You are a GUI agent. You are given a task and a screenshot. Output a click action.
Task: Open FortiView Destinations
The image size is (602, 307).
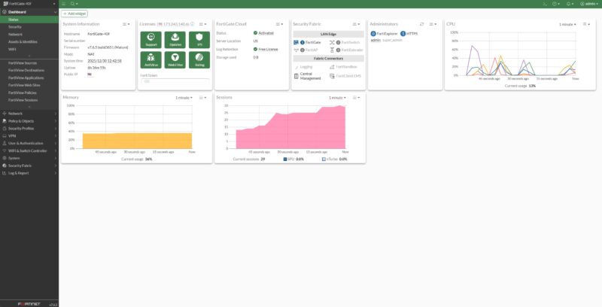click(x=29, y=70)
